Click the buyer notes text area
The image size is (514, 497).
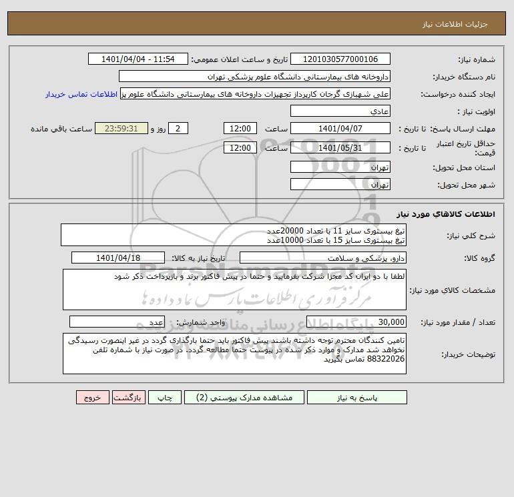(x=234, y=354)
